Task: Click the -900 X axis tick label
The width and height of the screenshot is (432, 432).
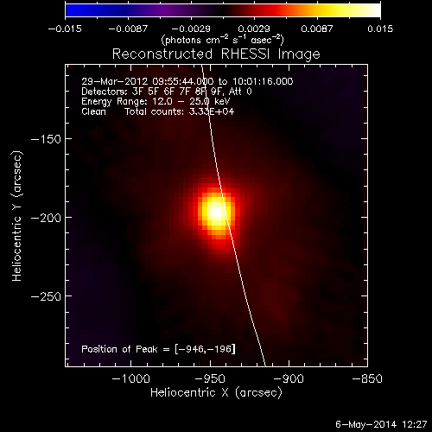Action: [x=289, y=378]
